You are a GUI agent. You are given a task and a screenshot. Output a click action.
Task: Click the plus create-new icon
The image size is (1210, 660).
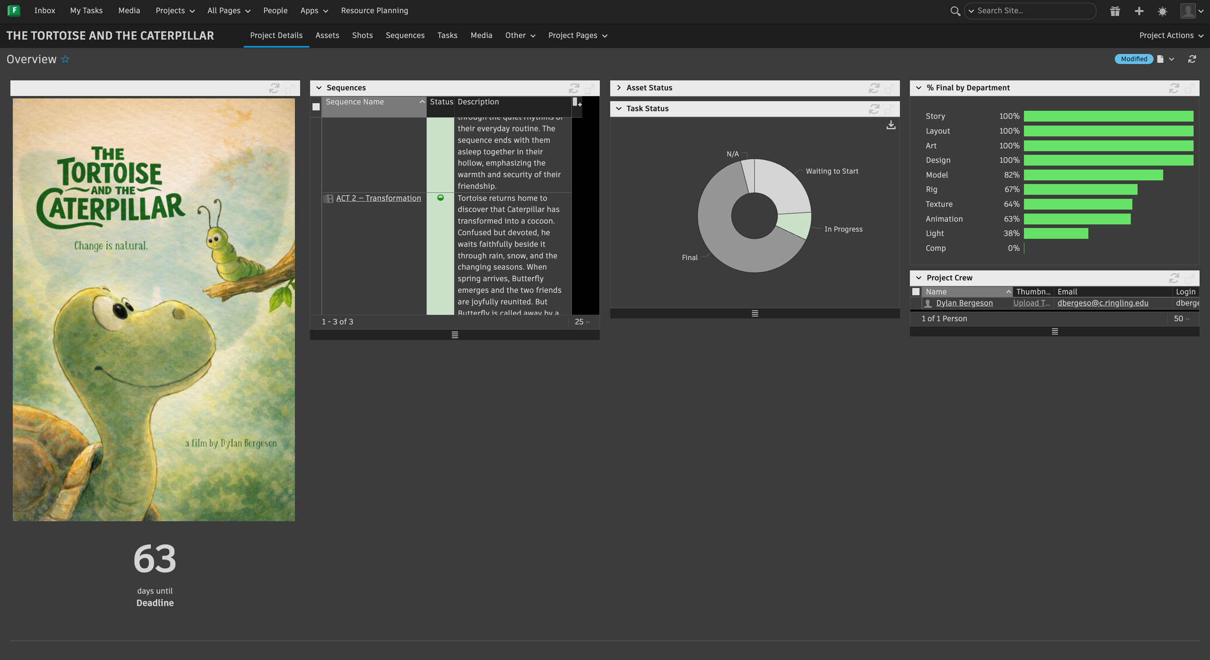pos(1139,11)
